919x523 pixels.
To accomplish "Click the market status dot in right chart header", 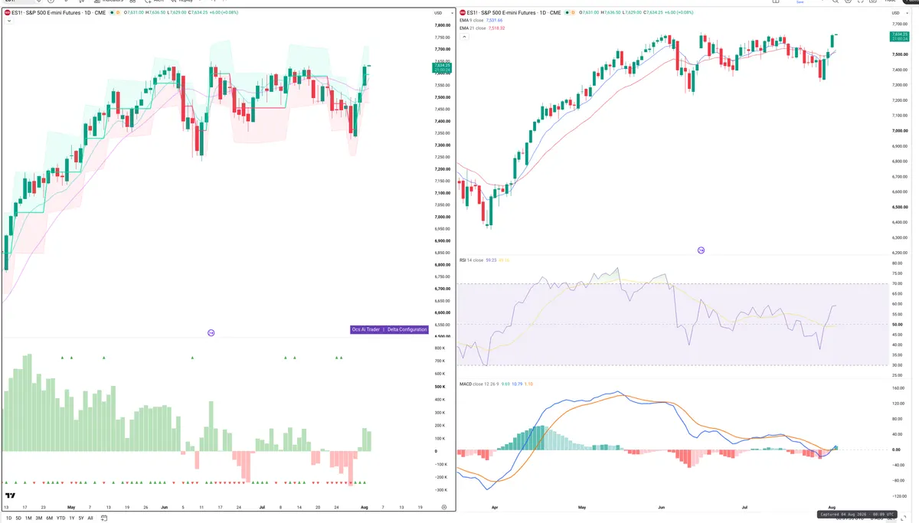I will (566, 13).
